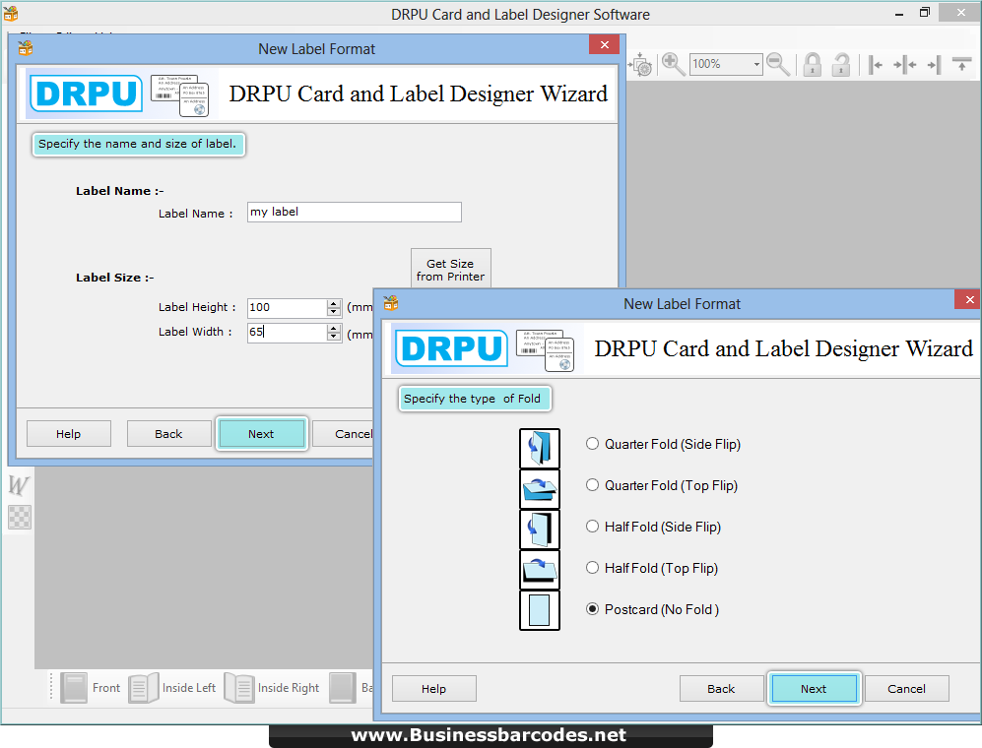This screenshot has width=982, height=748.
Task: Click the Quarter Fold Top Flip thumbnail
Action: 539,489
